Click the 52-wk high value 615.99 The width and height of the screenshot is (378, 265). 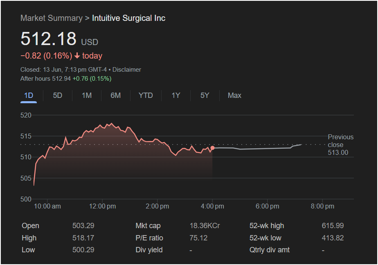point(333,226)
